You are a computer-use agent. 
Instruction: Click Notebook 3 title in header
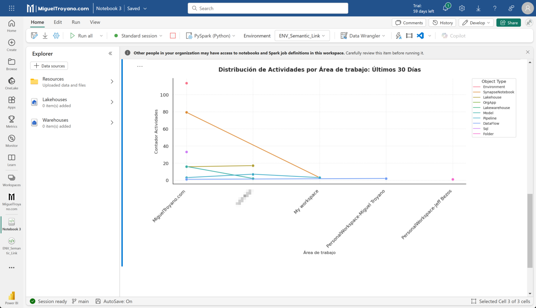(x=109, y=8)
